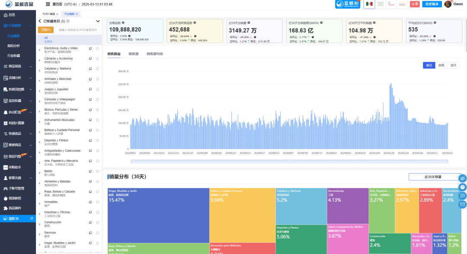
Task: Expand the Consolas y Videojuegos category
Action: [40, 101]
